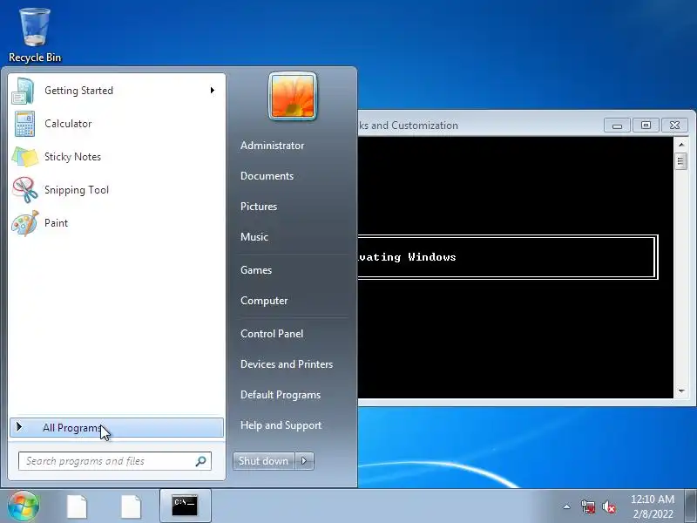Click the network tray icon

tap(588, 506)
